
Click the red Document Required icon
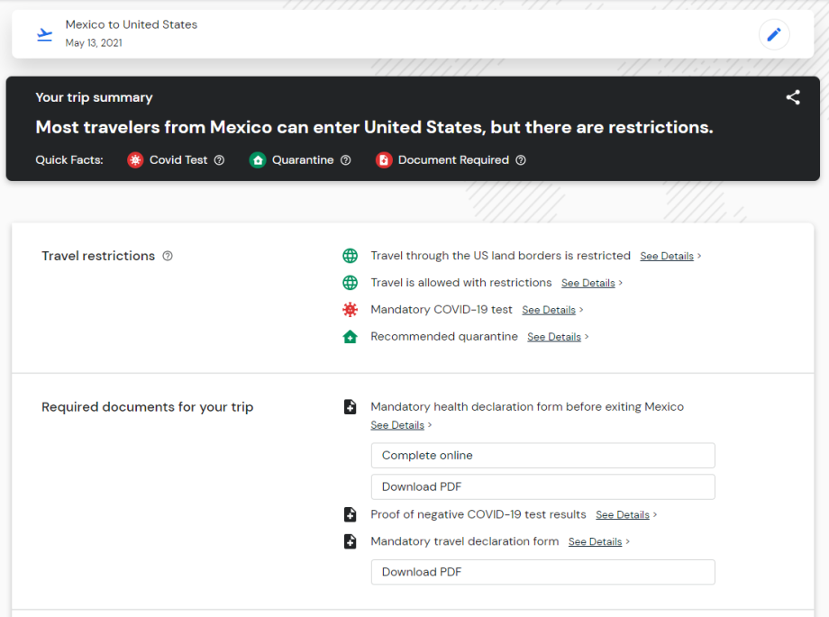click(x=384, y=160)
